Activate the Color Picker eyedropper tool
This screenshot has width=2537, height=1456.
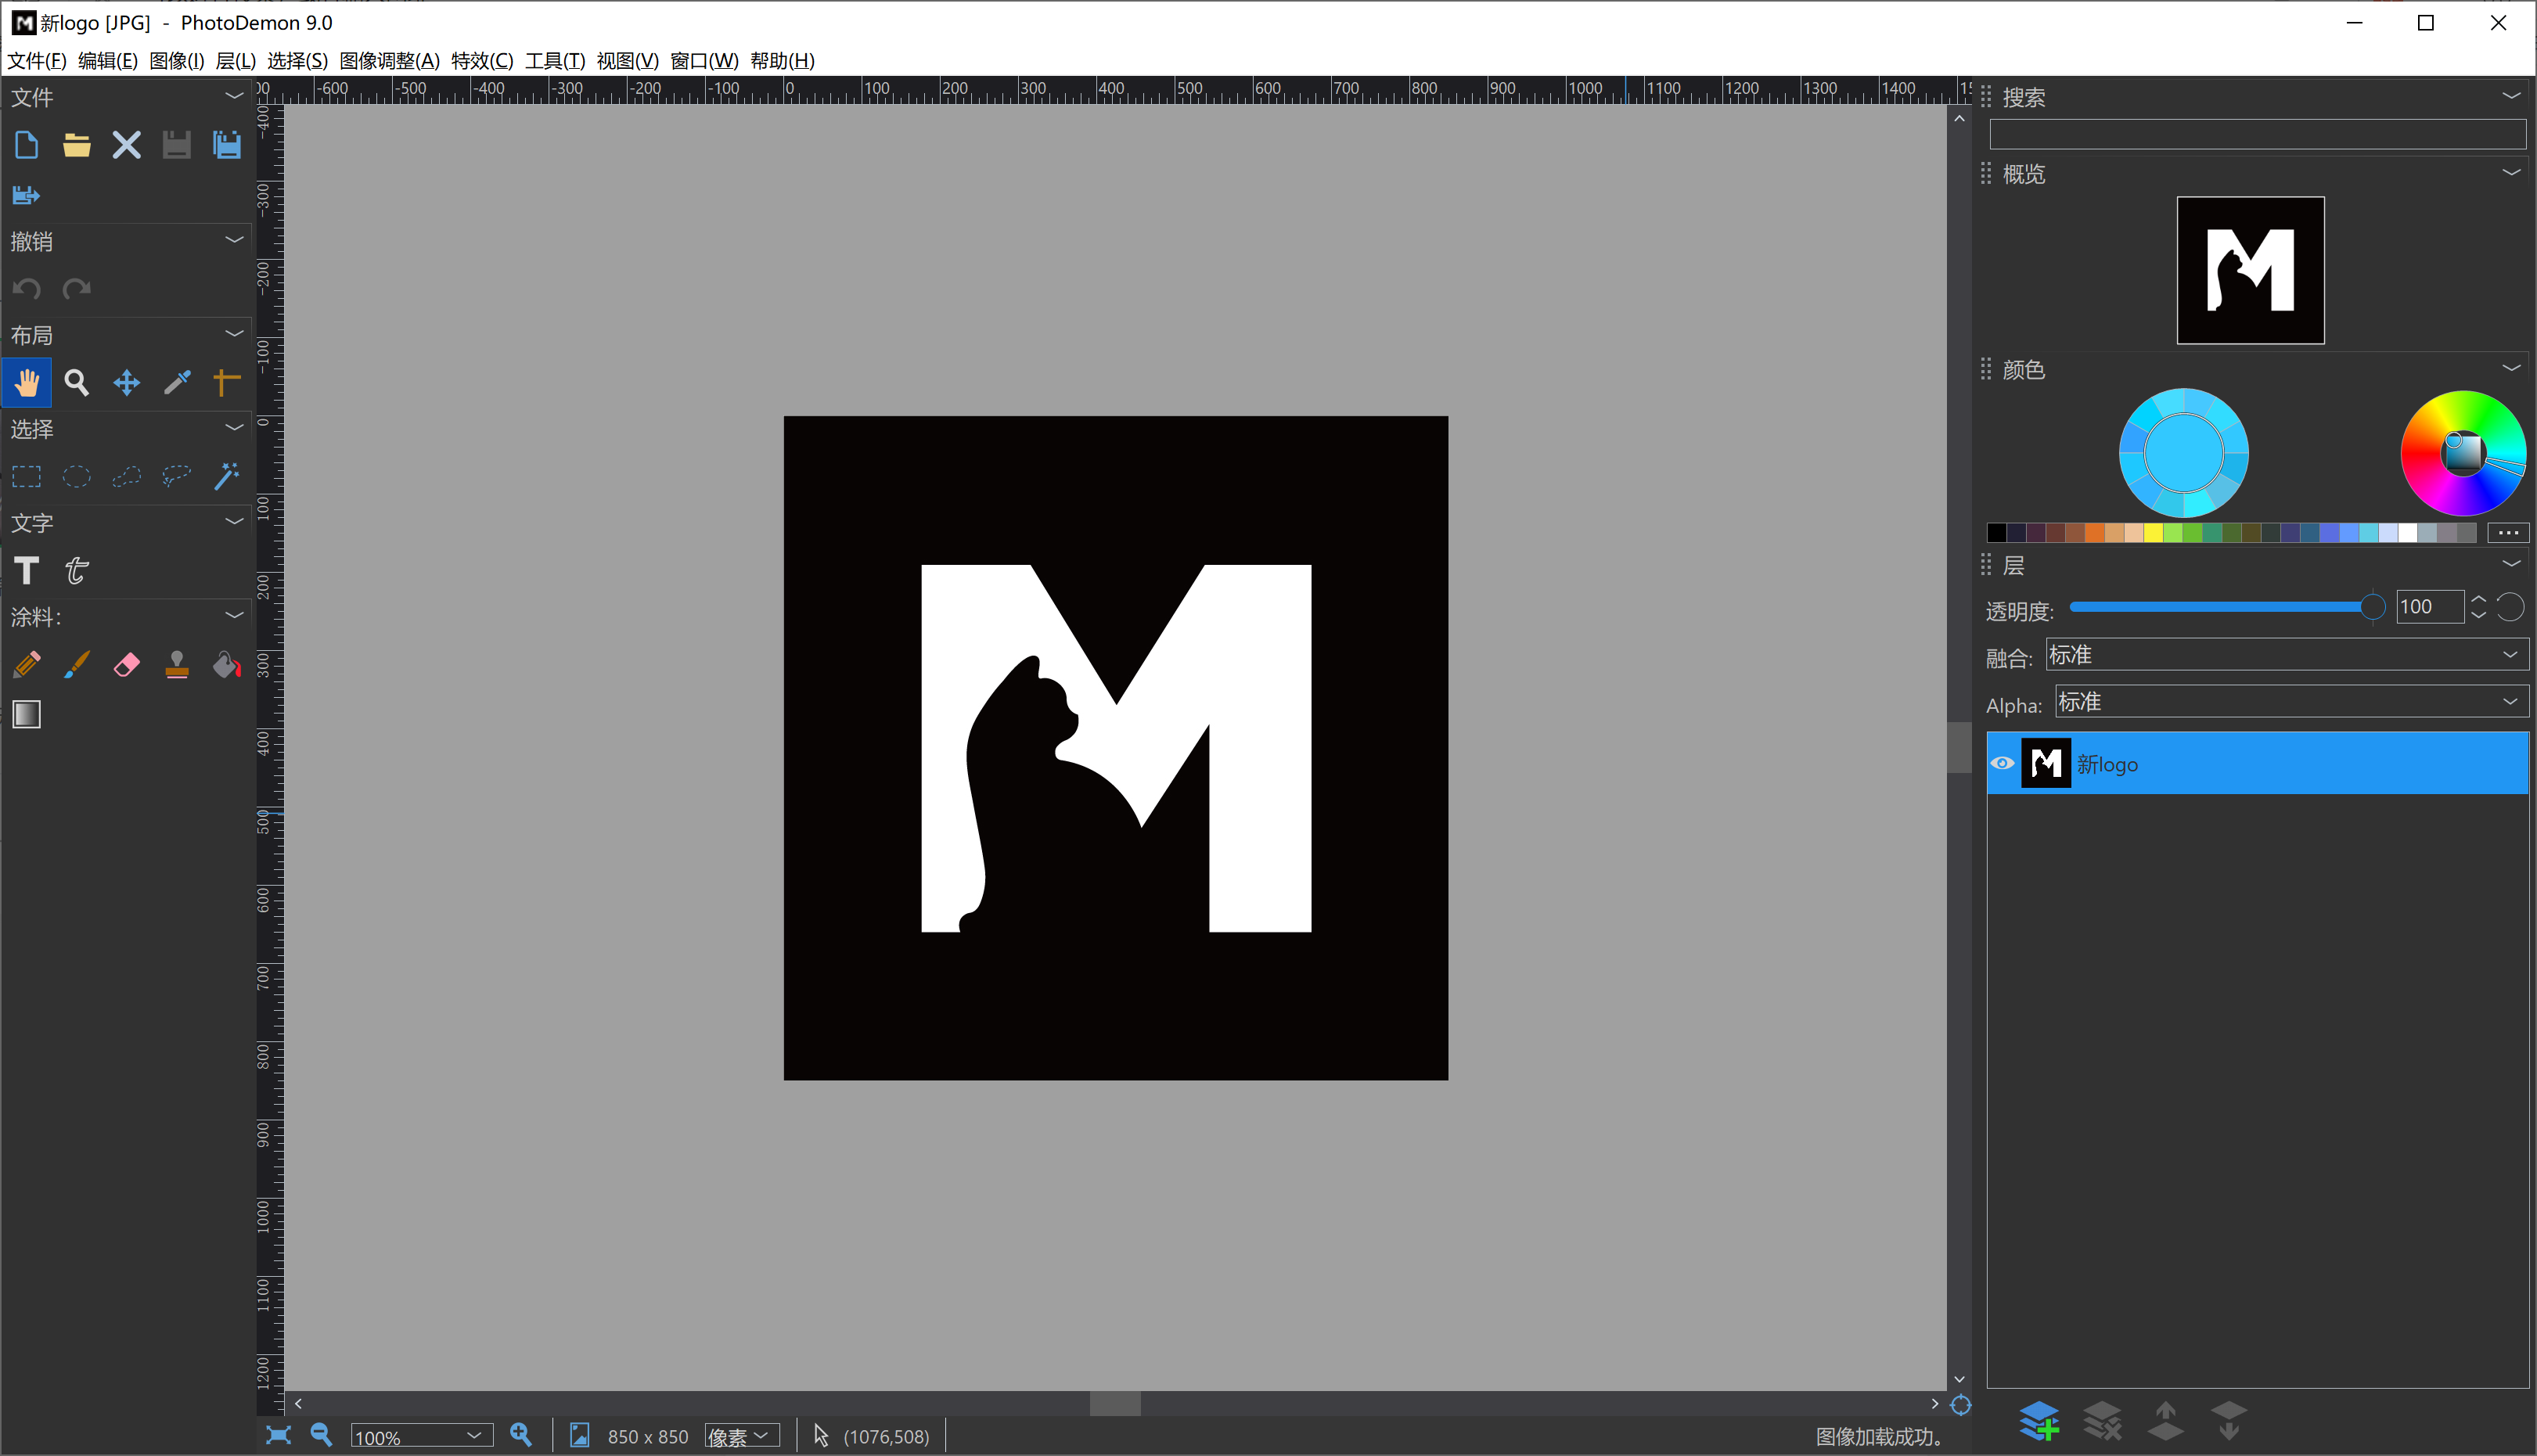(177, 382)
